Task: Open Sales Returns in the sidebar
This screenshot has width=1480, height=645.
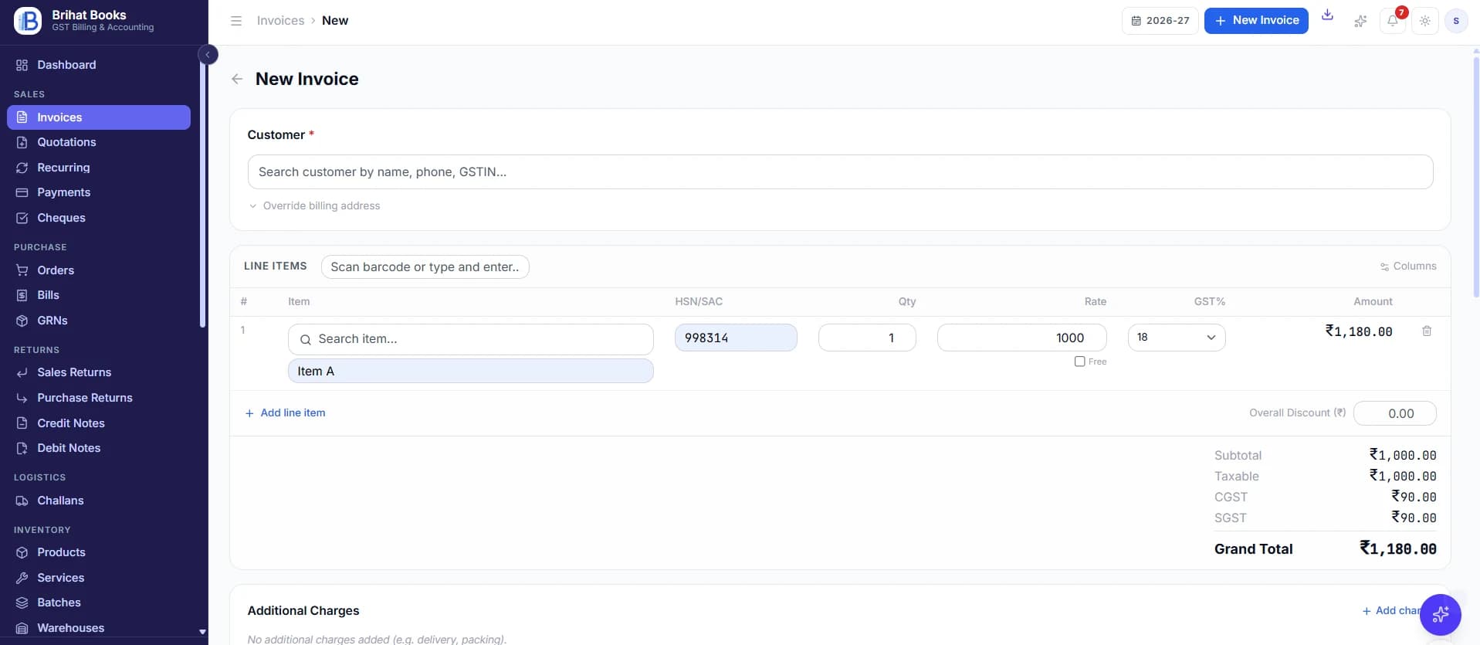Action: point(99,372)
